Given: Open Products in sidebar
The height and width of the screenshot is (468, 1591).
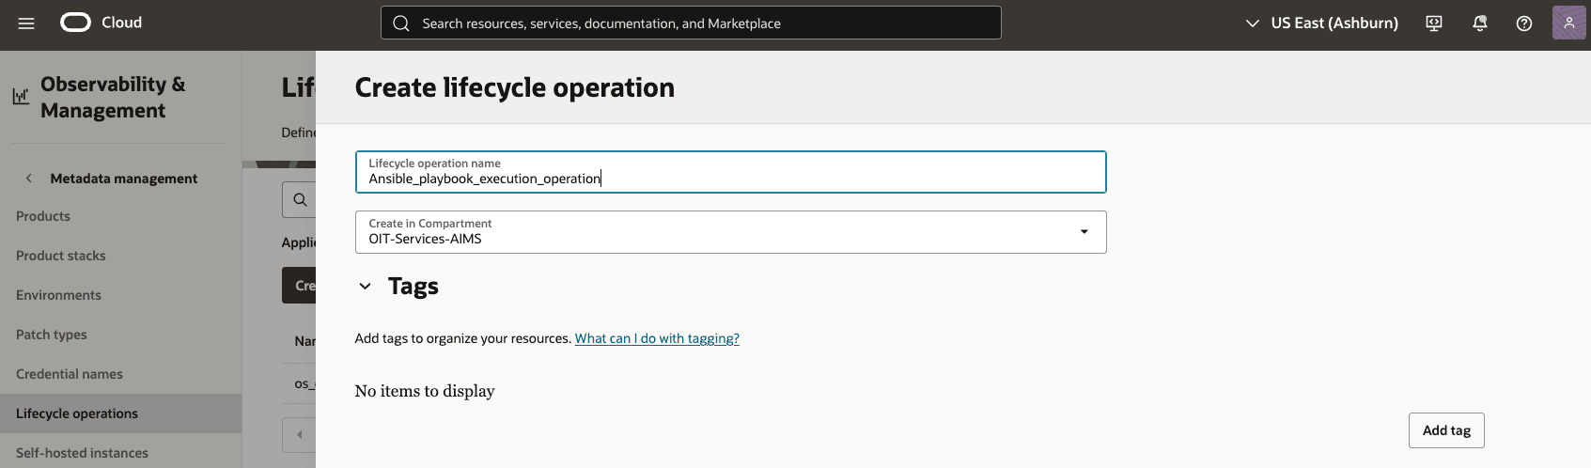Looking at the screenshot, I should pos(43,216).
